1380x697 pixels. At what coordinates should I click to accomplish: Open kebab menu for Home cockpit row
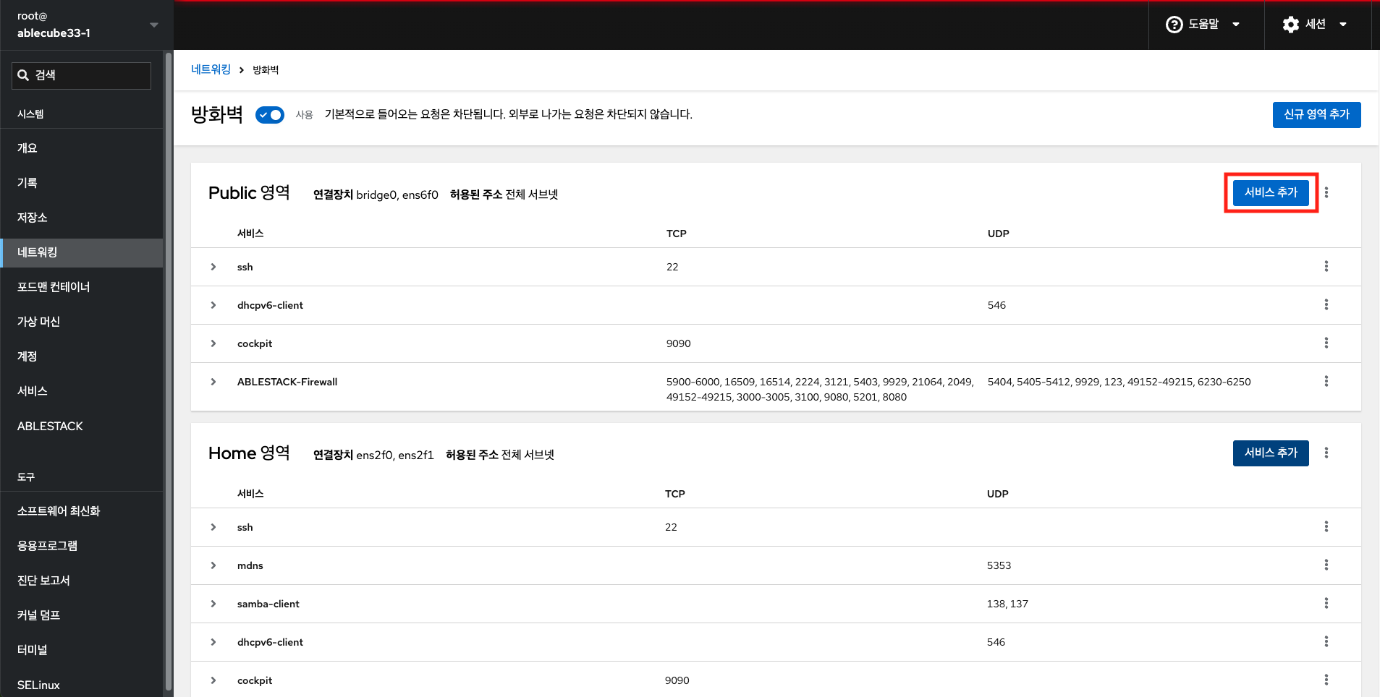[1326, 680]
